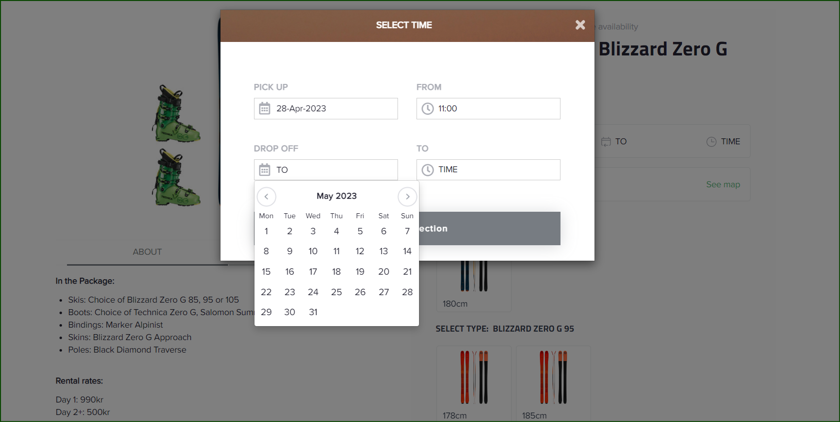
Task: Select May 30 in the calendar
Action: tap(289, 312)
